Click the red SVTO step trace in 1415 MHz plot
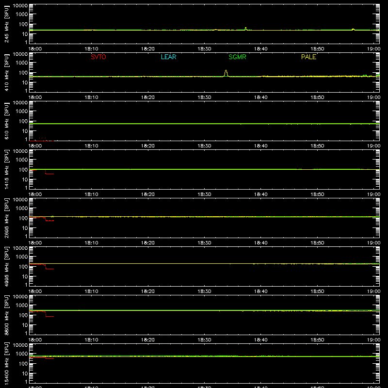Screen dimensions: 388x388 pos(49,174)
